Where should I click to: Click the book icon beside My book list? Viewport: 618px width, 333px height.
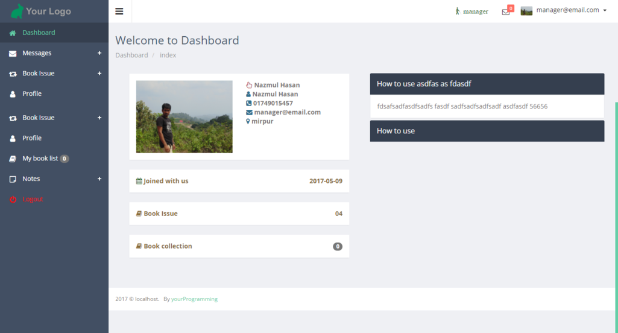coord(13,159)
